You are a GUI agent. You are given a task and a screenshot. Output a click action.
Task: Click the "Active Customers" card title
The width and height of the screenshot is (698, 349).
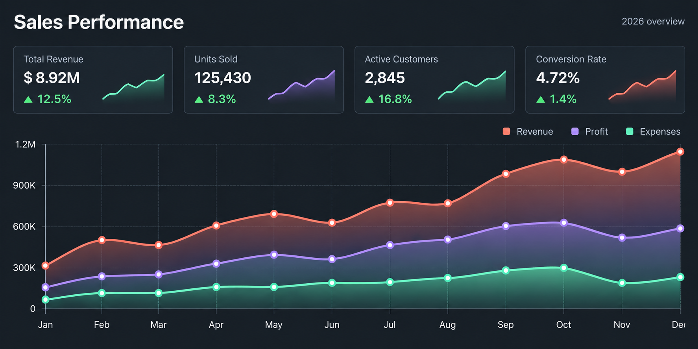pyautogui.click(x=401, y=59)
